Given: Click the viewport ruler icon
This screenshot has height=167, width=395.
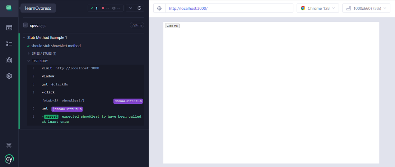Looking at the screenshot, I should tap(349, 8).
